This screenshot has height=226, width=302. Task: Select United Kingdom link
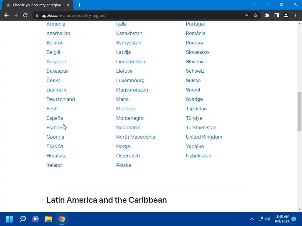point(204,137)
